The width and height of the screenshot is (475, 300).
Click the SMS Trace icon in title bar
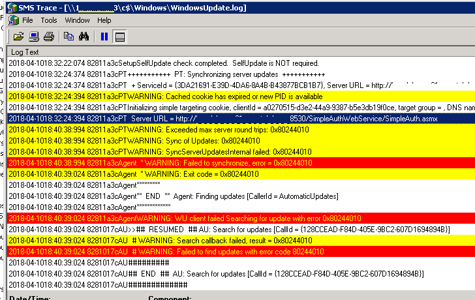[x=12, y=8]
